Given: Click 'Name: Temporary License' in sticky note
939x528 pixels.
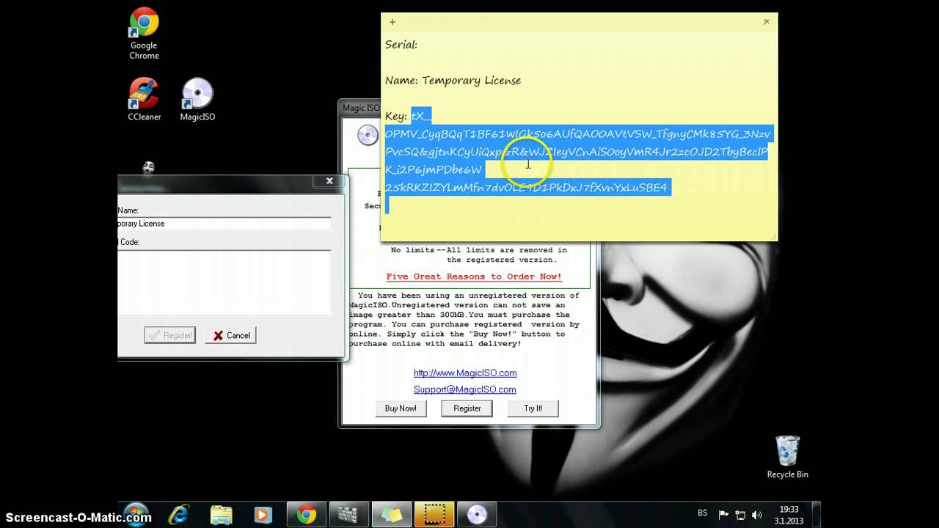Looking at the screenshot, I should click(453, 81).
